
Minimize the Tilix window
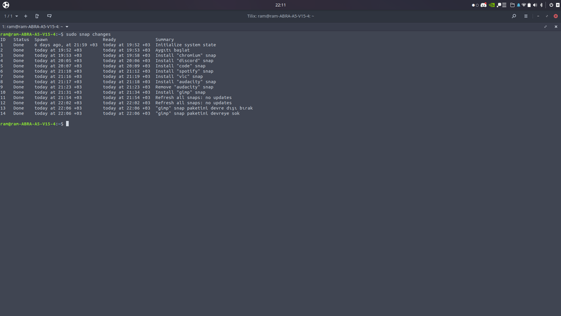[x=538, y=16]
